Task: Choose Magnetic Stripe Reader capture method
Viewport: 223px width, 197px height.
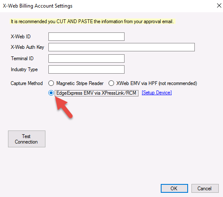Action: coord(51,83)
